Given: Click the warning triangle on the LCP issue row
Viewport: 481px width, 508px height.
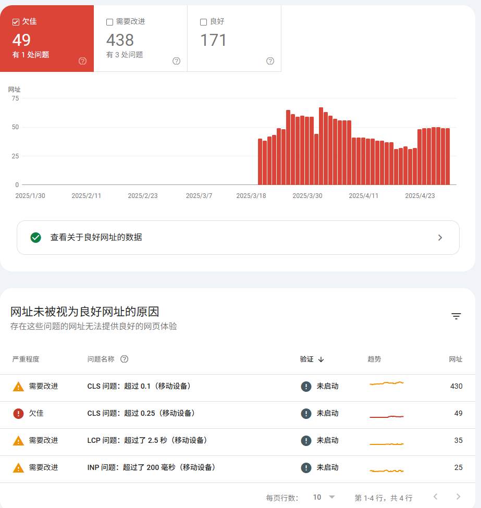Looking at the screenshot, I should pos(19,440).
